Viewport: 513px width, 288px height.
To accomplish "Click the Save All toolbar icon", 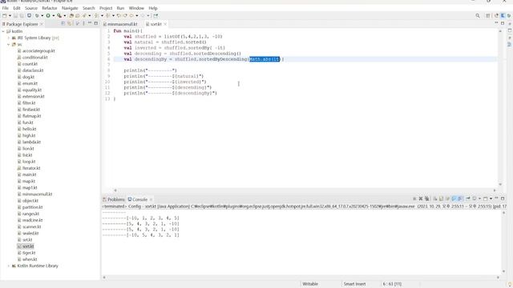I will pos(22,16).
